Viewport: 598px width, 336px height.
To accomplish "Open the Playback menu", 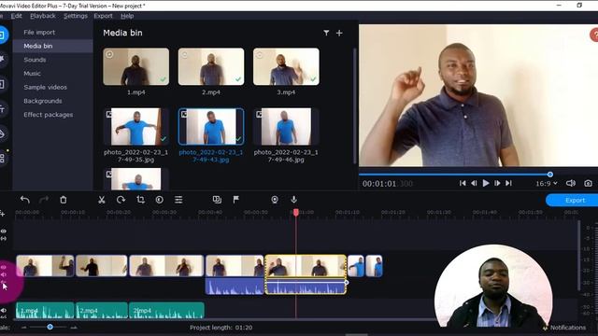I will [43, 16].
